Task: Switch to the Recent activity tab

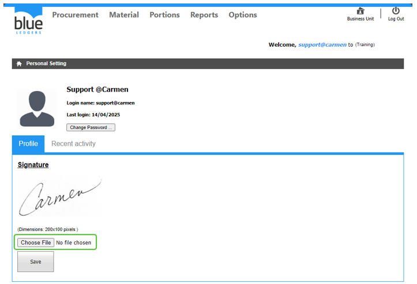Action: pos(73,144)
